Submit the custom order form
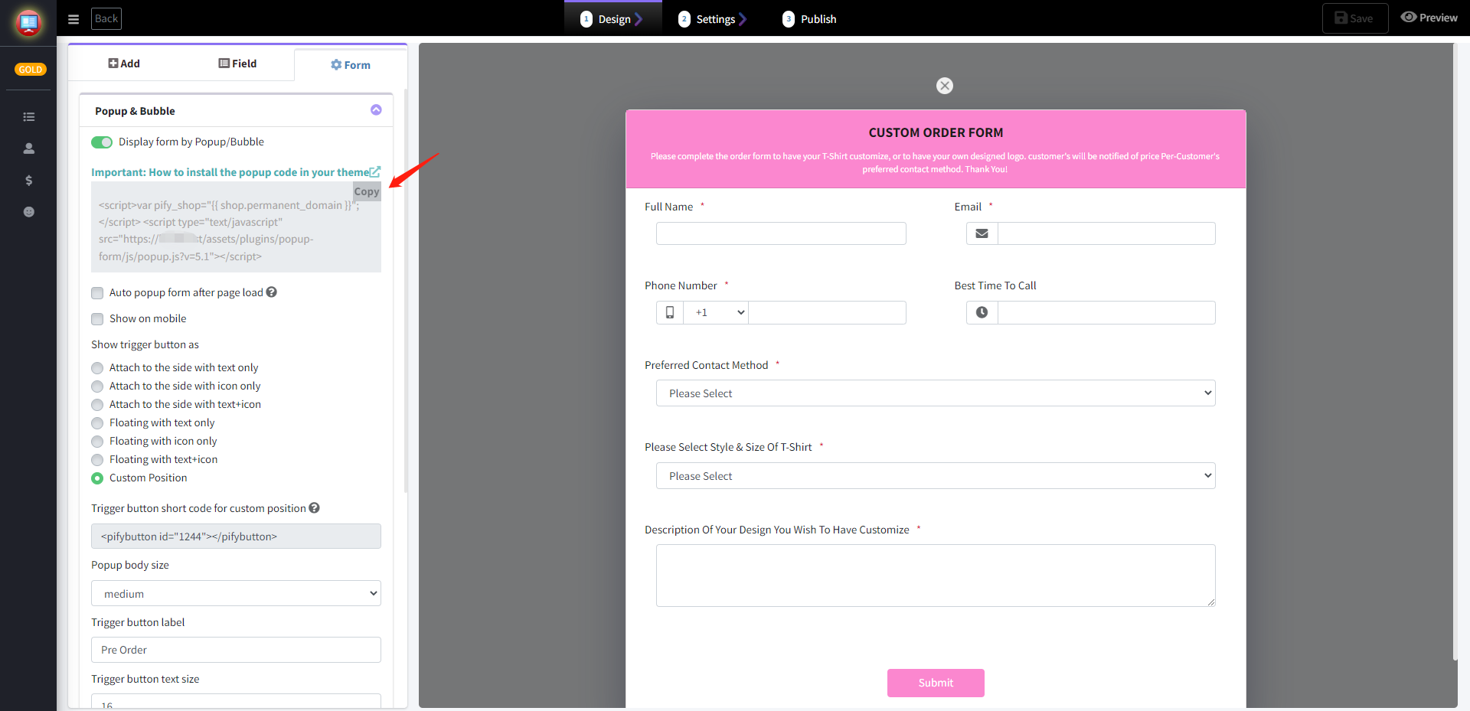1470x711 pixels. pos(936,683)
